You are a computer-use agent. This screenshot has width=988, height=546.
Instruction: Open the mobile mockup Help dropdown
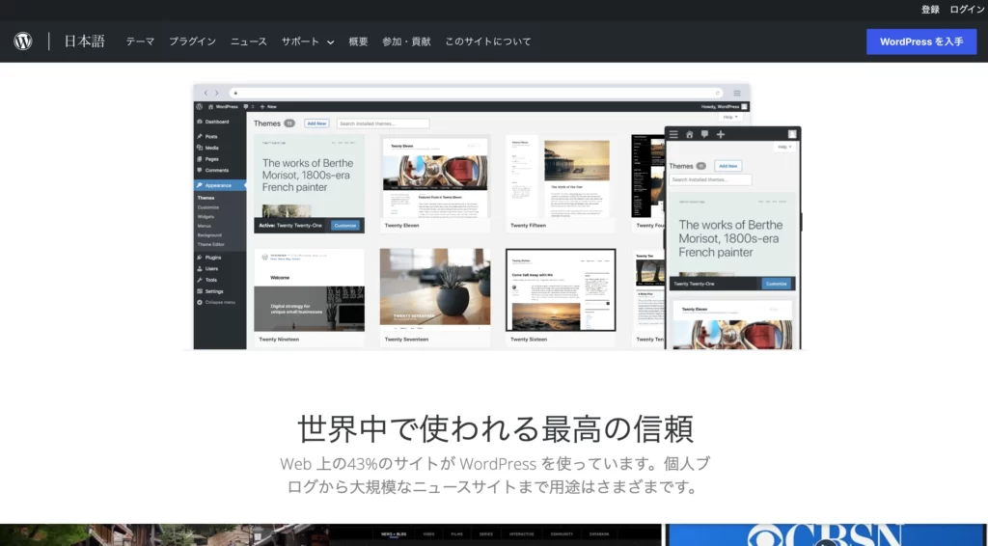pos(785,147)
